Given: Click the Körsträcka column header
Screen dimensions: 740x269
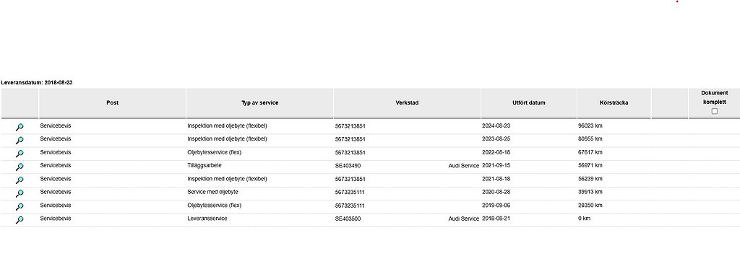Looking at the screenshot, I should 614,102.
